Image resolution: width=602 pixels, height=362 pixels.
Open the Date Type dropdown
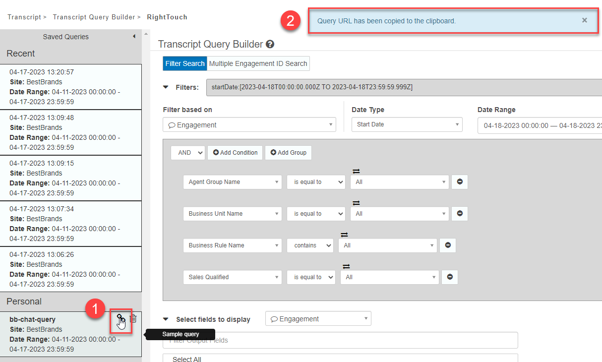point(407,124)
